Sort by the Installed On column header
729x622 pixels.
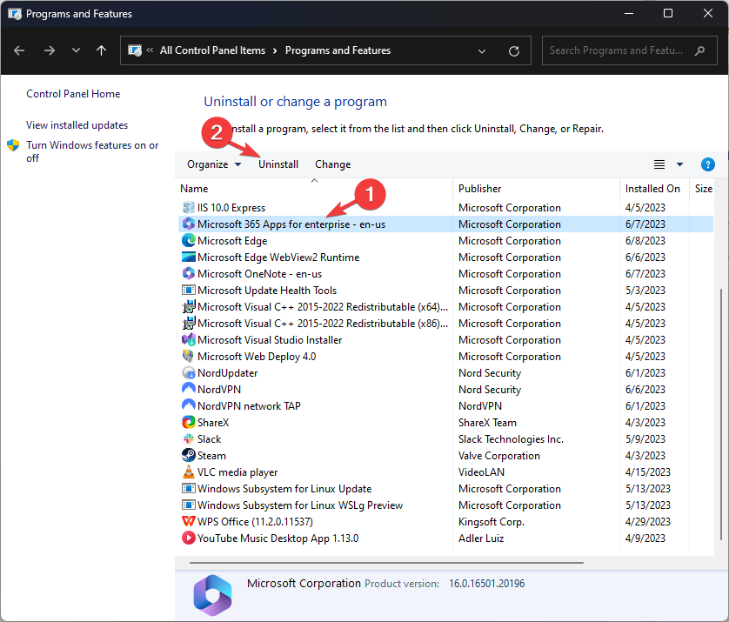(x=652, y=188)
